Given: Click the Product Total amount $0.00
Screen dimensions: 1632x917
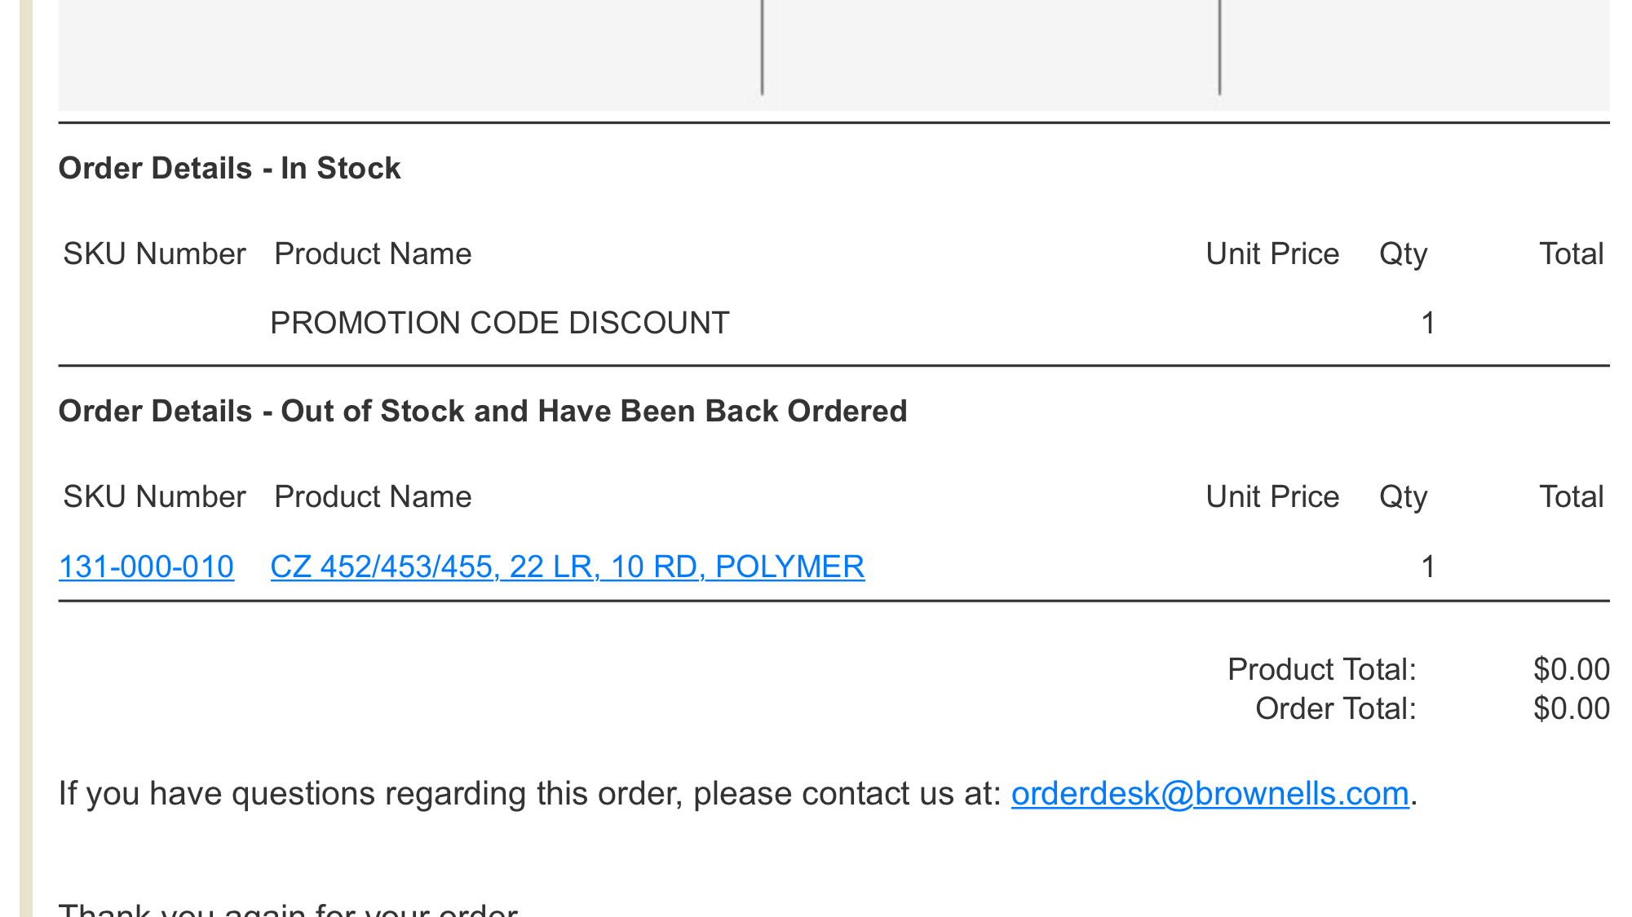Looking at the screenshot, I should [1572, 669].
